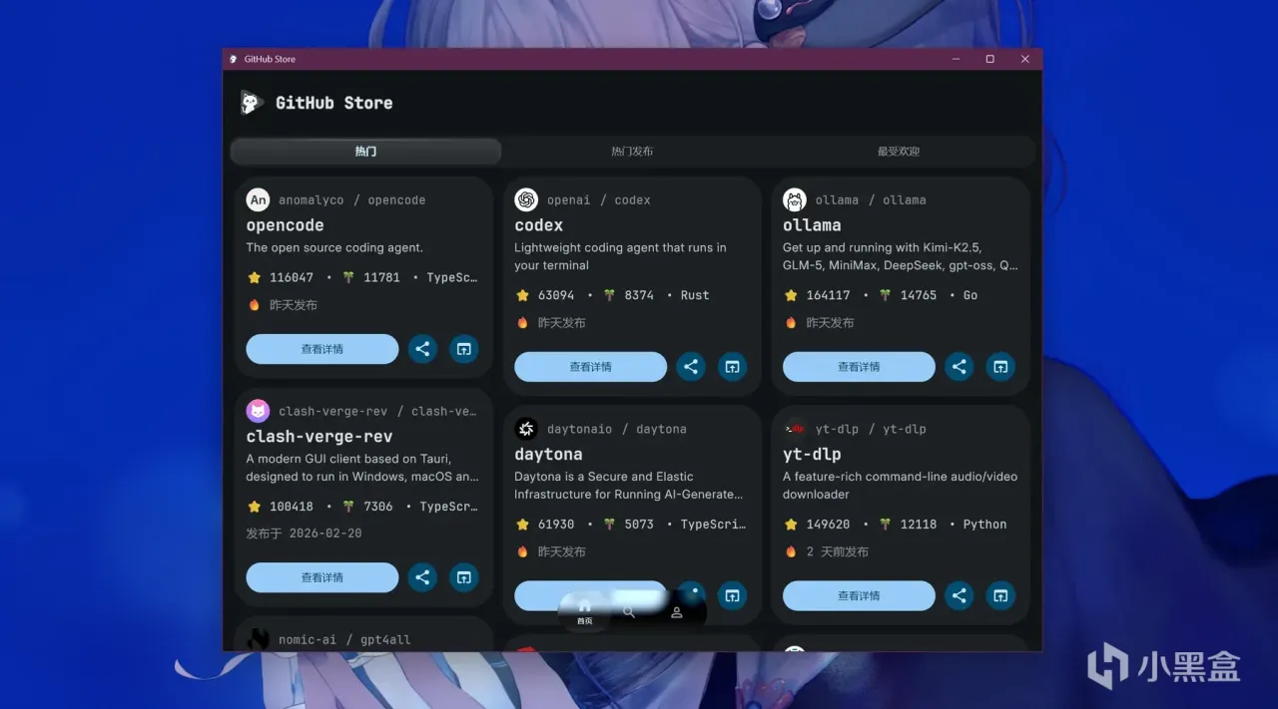Click the nomic-ai avatar icon
This screenshot has width=1278, height=709.
[258, 639]
